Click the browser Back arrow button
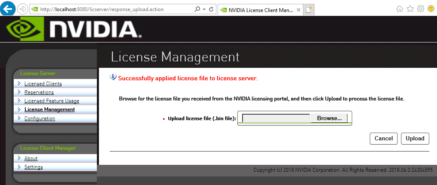This screenshot has width=437, height=185. click(x=8, y=9)
